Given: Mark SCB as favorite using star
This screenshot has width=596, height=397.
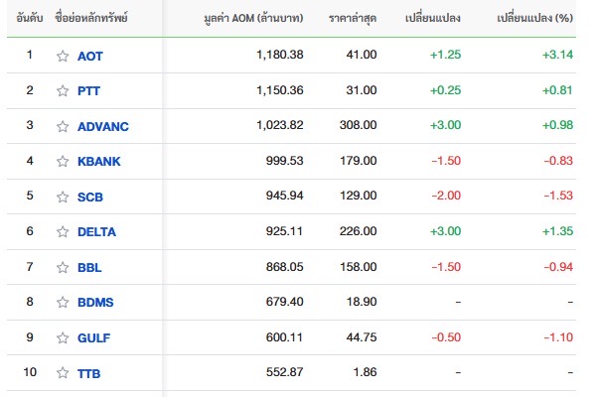Looking at the screenshot, I should click(63, 197).
